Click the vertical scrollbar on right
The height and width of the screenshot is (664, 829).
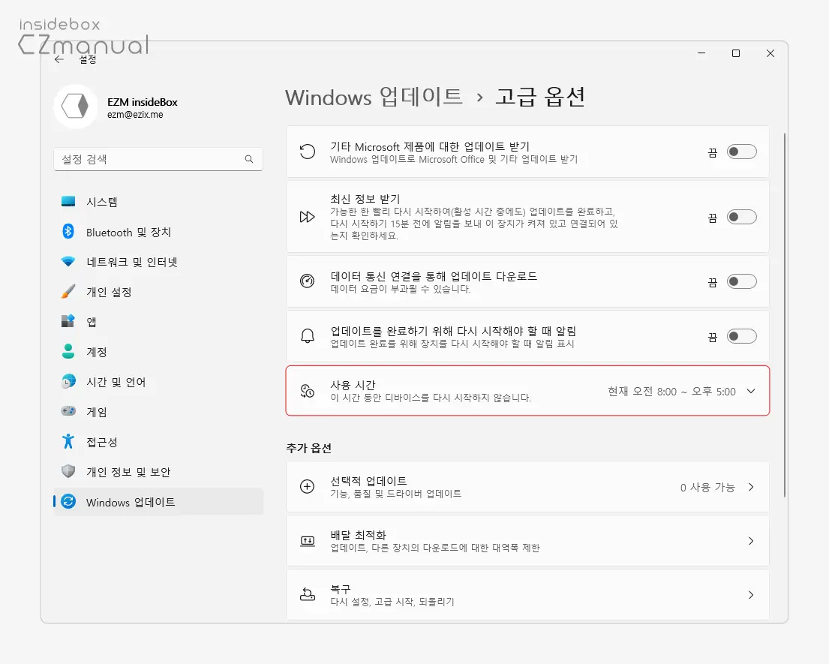point(785,315)
